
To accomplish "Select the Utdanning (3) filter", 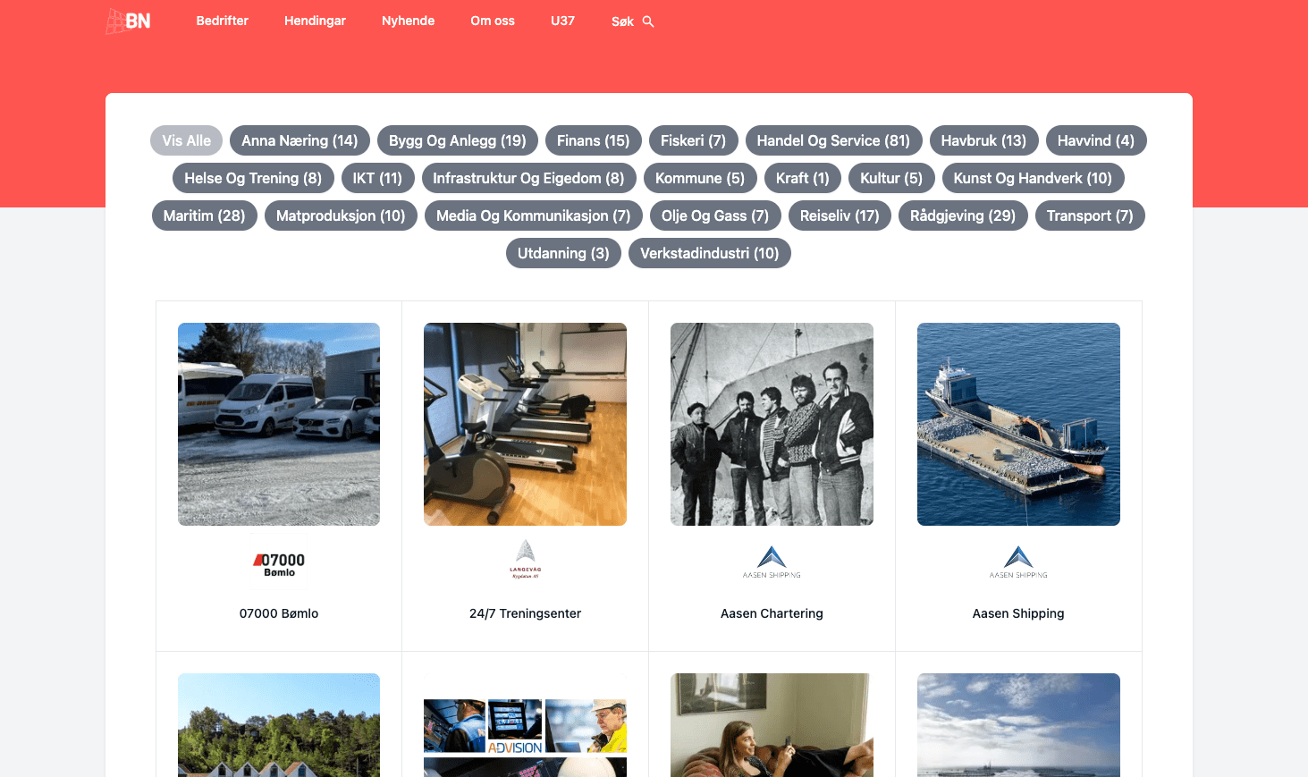I will 563,253.
